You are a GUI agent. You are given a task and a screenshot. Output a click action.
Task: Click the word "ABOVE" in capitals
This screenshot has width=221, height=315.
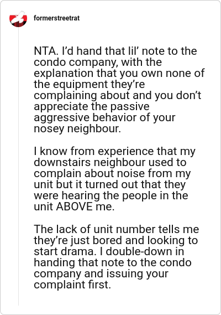coord(75,206)
